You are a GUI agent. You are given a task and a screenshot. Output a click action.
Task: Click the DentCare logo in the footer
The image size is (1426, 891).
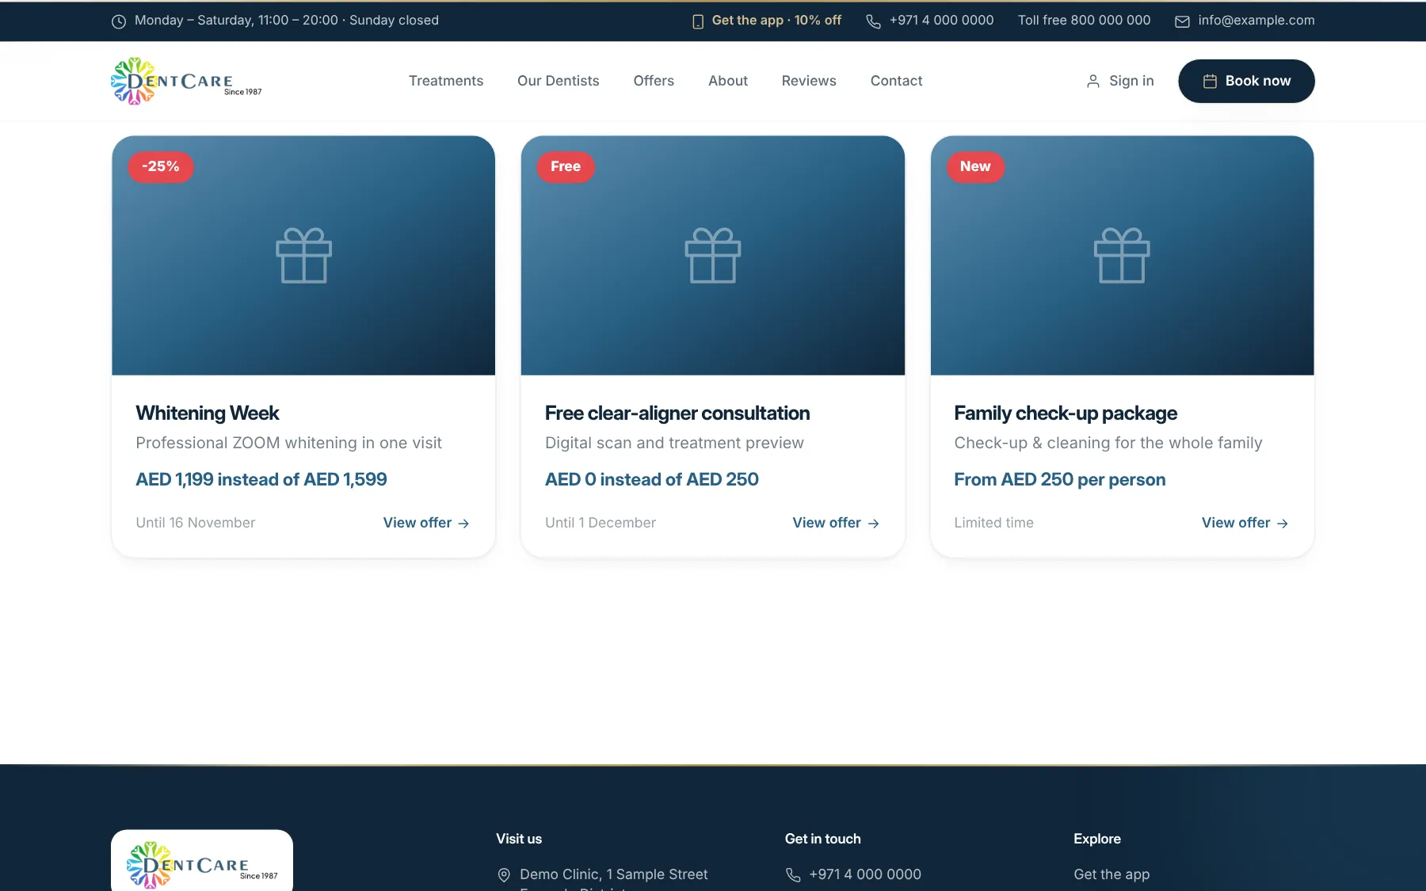pyautogui.click(x=202, y=863)
